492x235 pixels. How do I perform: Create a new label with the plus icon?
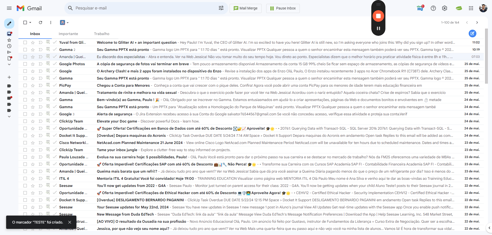[9, 77]
